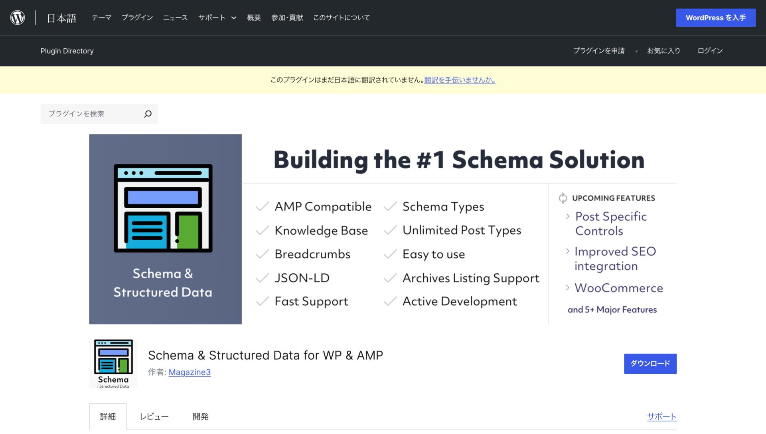Screen dimensions: 766x434
Task: Follow the Magazine3 author link
Action: 190,372
